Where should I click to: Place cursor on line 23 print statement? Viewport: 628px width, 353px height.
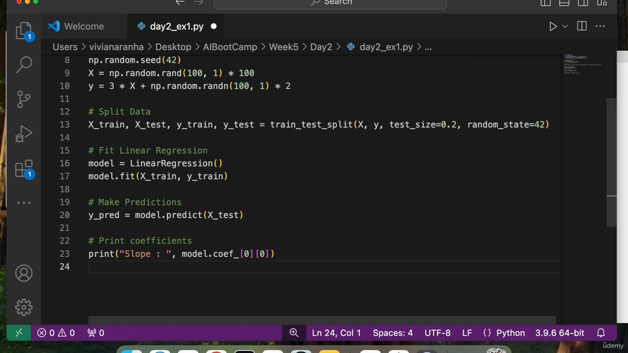pyautogui.click(x=181, y=253)
